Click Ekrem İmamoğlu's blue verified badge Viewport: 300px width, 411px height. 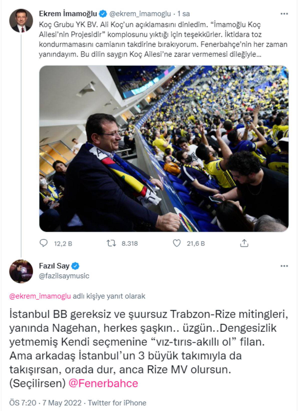pyautogui.click(x=103, y=14)
